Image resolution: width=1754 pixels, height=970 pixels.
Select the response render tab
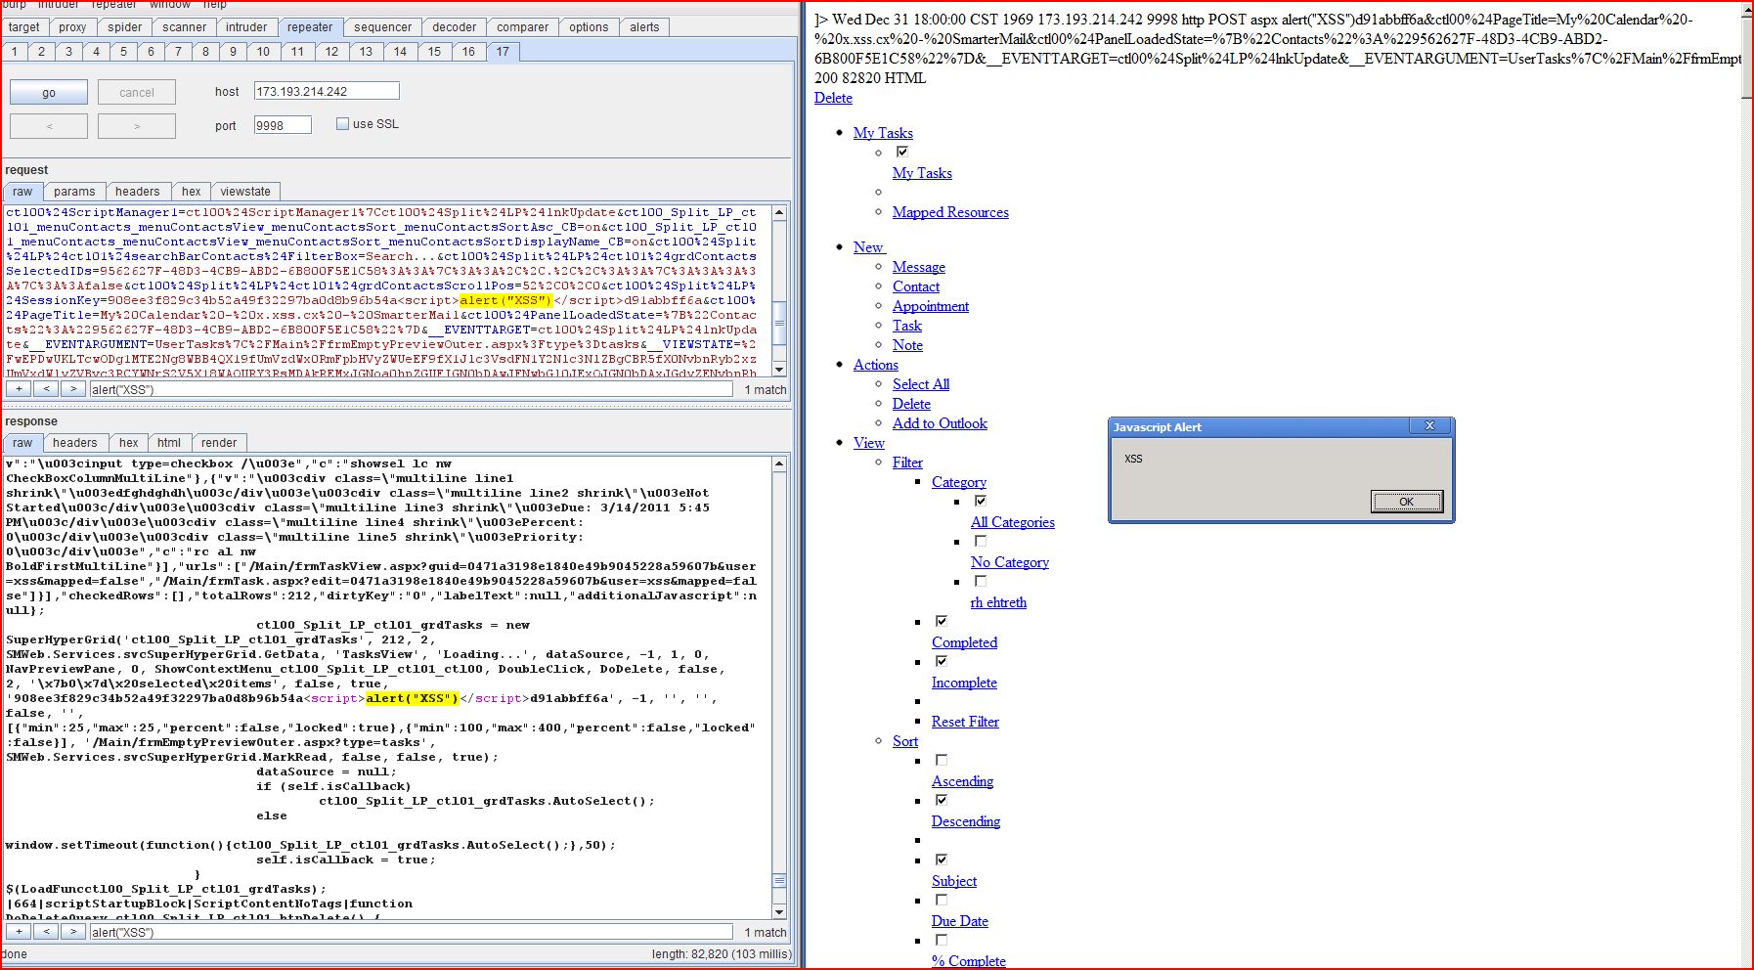219,443
